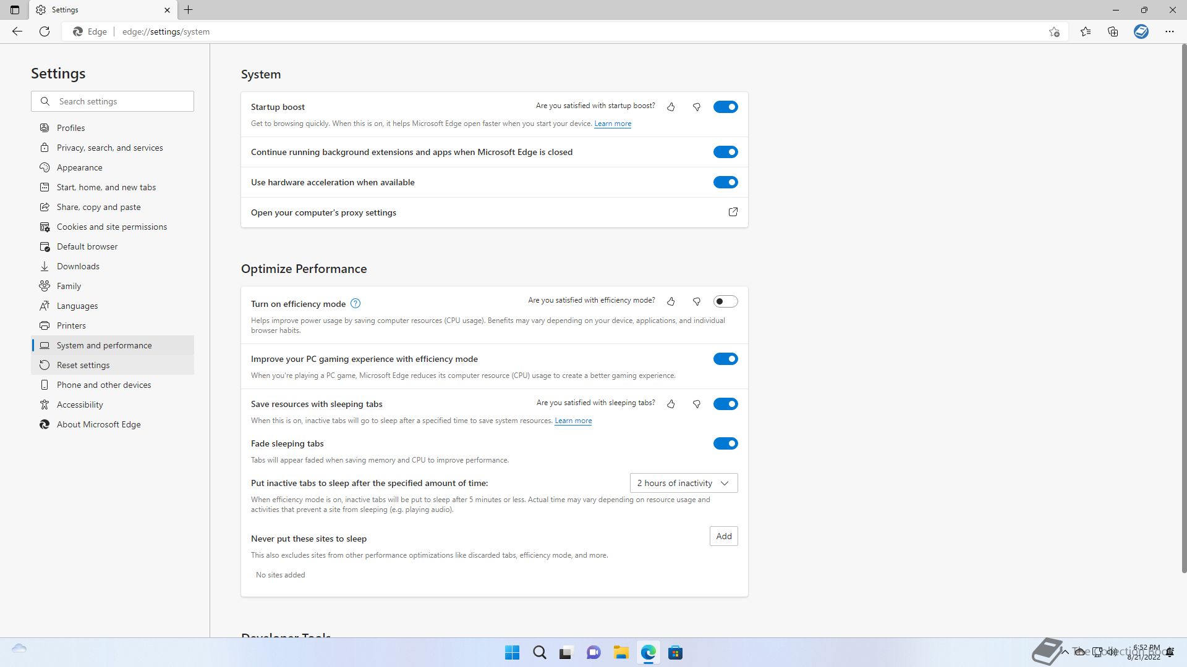Click the page vertical scrollbar

[1184, 309]
